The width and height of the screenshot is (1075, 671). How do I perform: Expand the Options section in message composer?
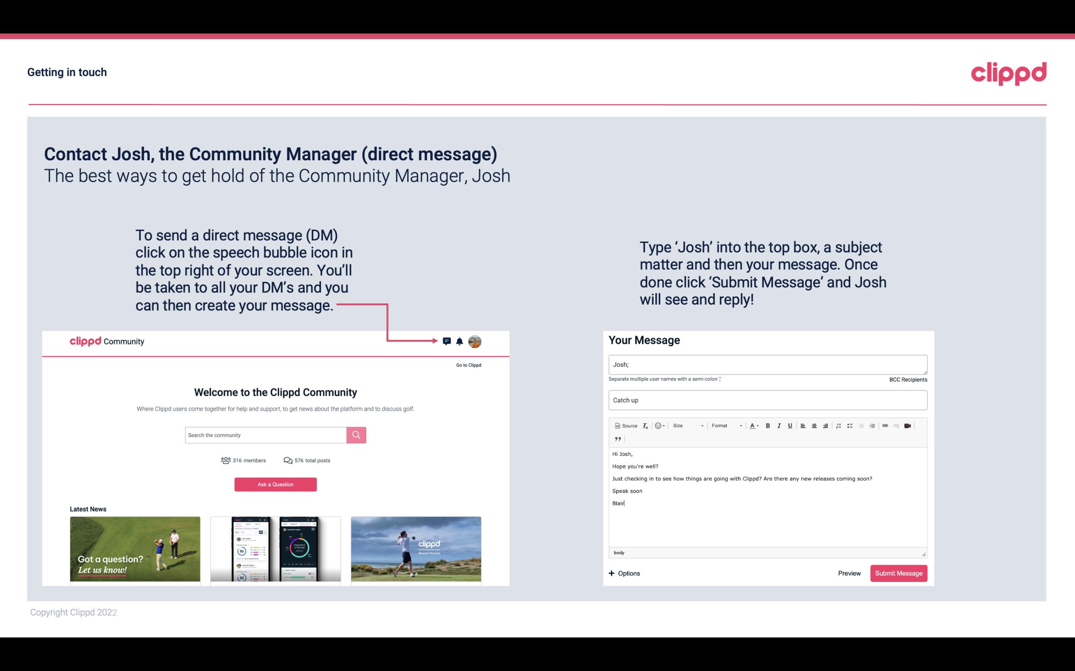(x=625, y=573)
